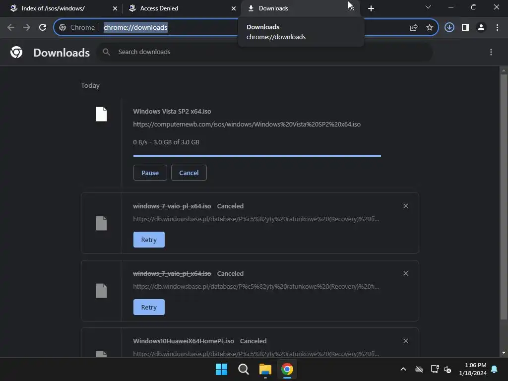Click the search magnifier in downloads search
Viewport: 508px width, 381px height.
(x=106, y=52)
